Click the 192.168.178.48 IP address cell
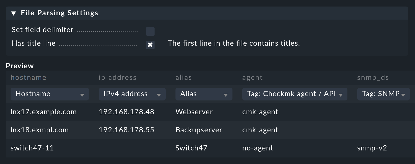 pos(127,112)
